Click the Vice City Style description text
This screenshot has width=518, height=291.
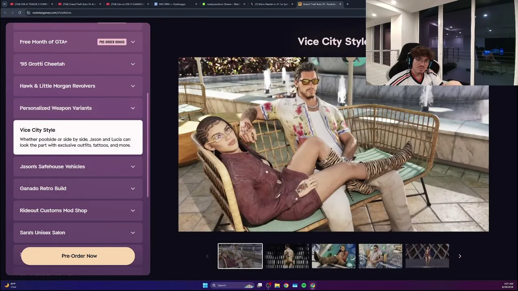[x=75, y=142]
